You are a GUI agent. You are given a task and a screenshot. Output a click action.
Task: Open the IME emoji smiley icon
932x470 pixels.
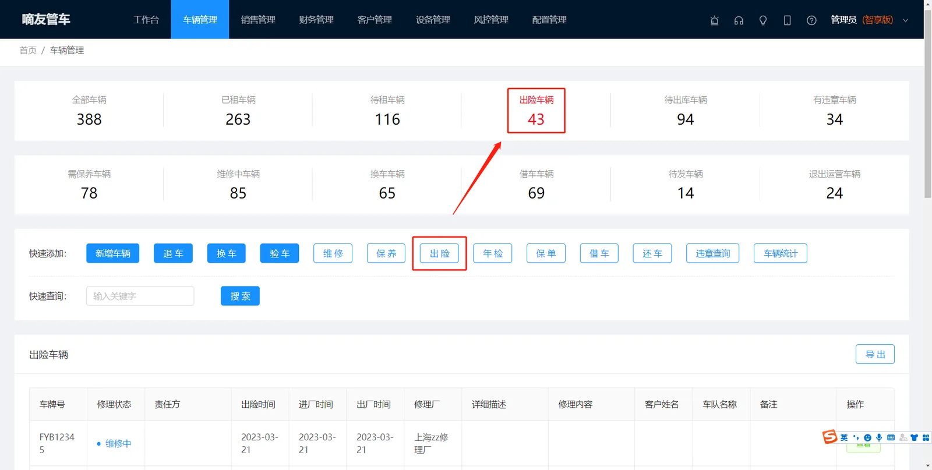click(x=867, y=437)
